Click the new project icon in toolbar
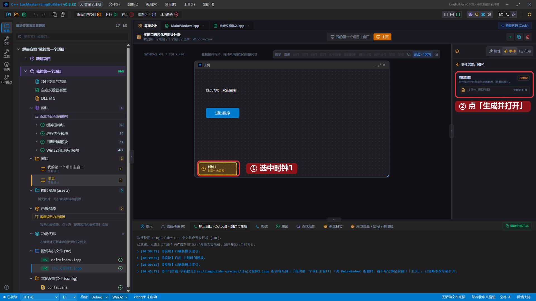The image size is (536, 301). coord(8,14)
